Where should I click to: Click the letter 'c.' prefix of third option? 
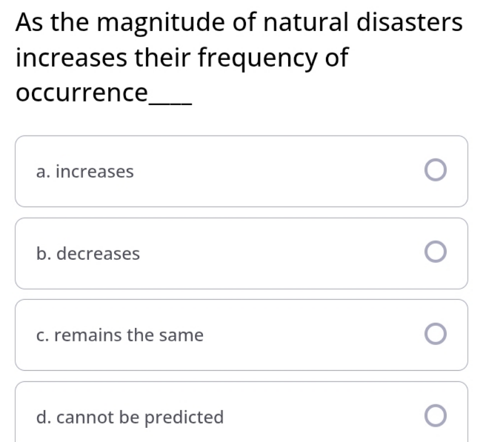42,336
